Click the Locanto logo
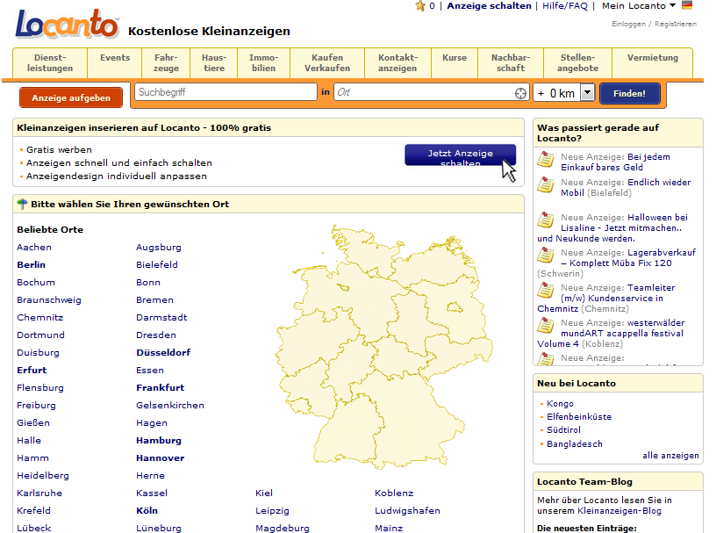716x533 pixels. coord(67,24)
